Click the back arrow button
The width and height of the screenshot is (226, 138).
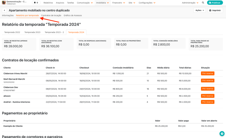point(4,10)
